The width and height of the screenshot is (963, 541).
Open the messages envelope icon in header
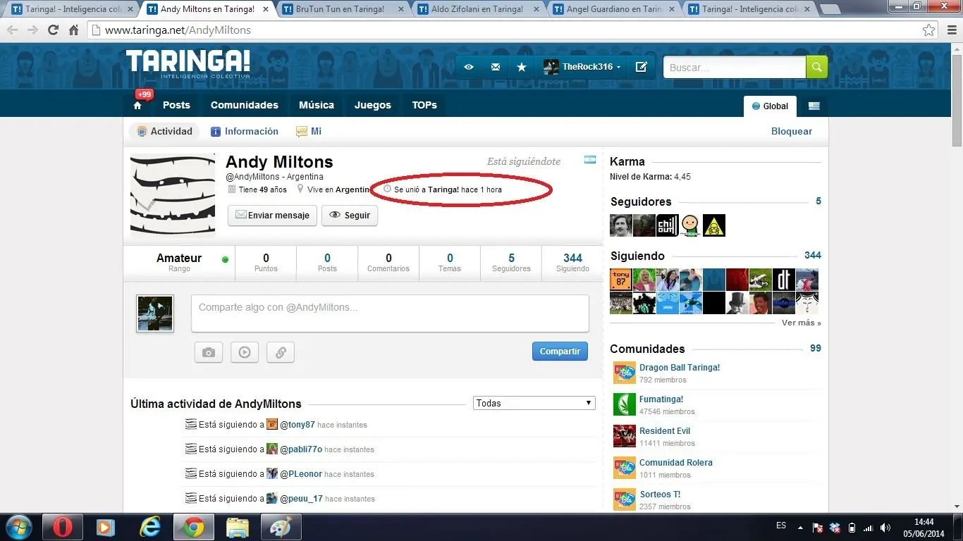(496, 67)
